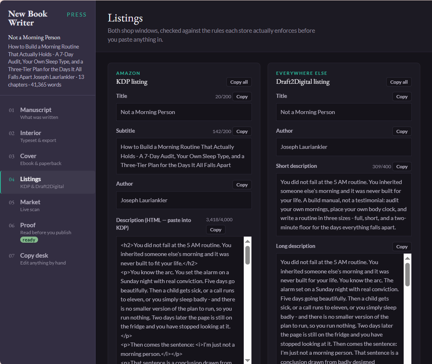Open the Manuscript step in sidebar
Screen dimensions: 432x364
coord(48,113)
